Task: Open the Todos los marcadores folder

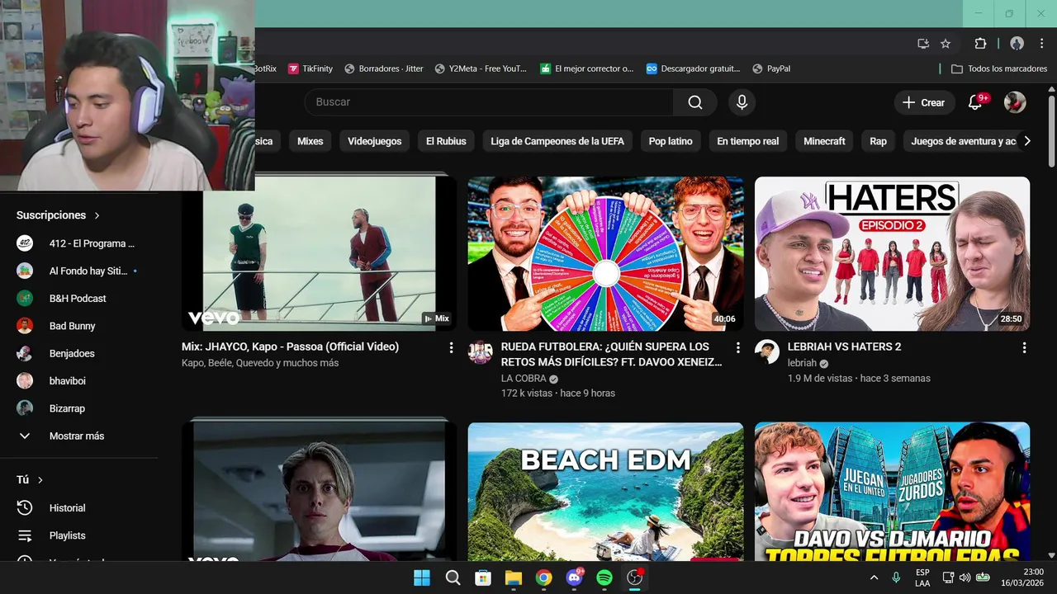Action: pyautogui.click(x=999, y=68)
